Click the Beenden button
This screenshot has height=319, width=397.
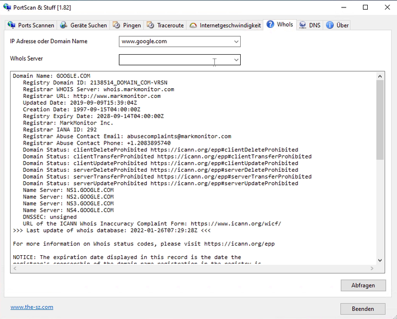tap(362, 309)
